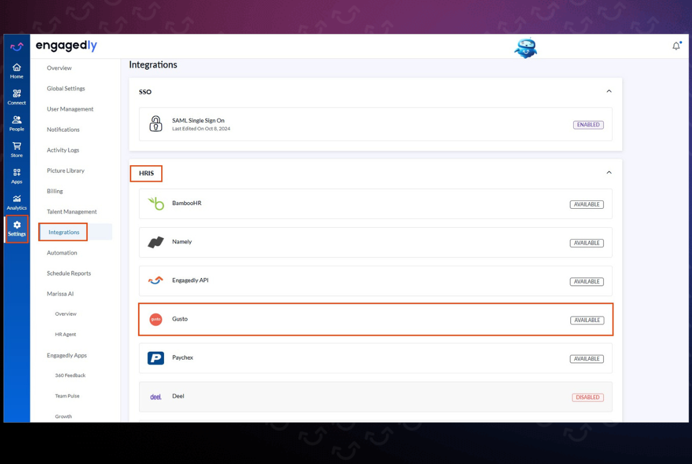Click AVAILABLE badge for Paychex

click(586, 359)
